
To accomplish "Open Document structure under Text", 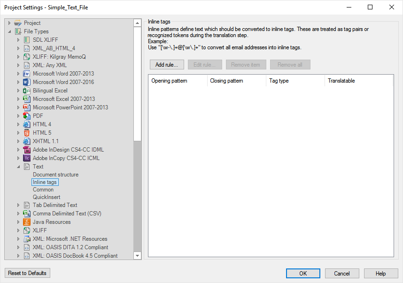I will click(55, 175).
